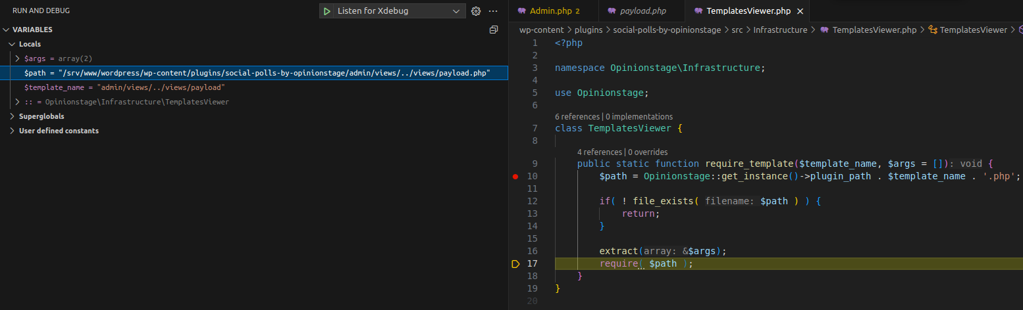Viewport: 1023px width, 310px height.
Task: Switch to the Admin.php tab
Action: [x=552, y=11]
